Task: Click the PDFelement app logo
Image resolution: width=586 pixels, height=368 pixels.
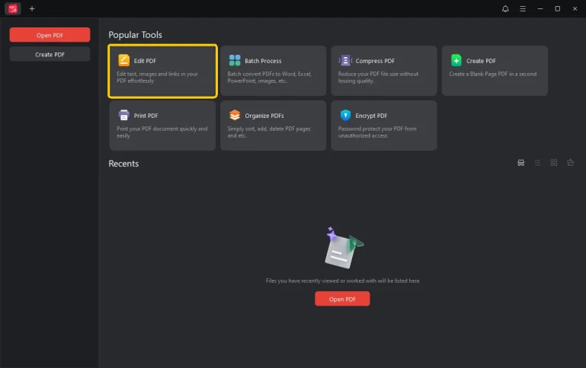Action: click(x=12, y=8)
